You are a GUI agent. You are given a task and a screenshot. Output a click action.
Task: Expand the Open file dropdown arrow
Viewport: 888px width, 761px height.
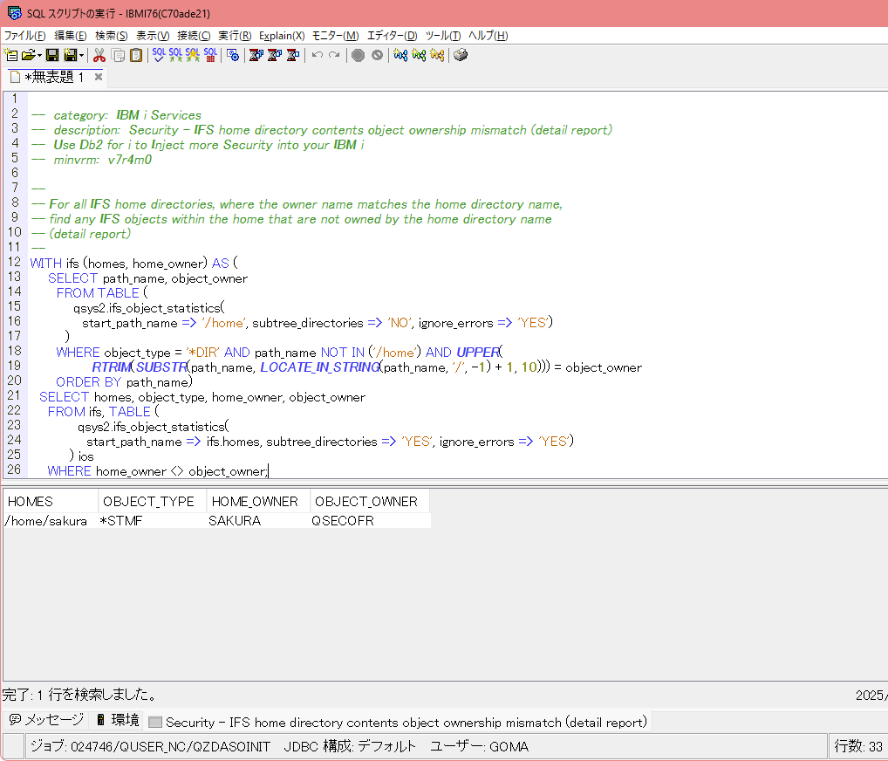[39, 55]
